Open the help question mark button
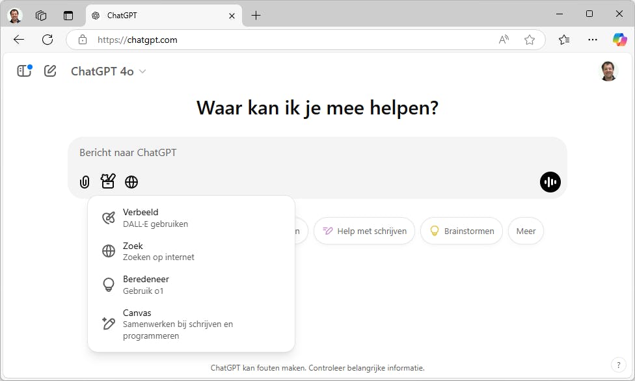 click(618, 365)
